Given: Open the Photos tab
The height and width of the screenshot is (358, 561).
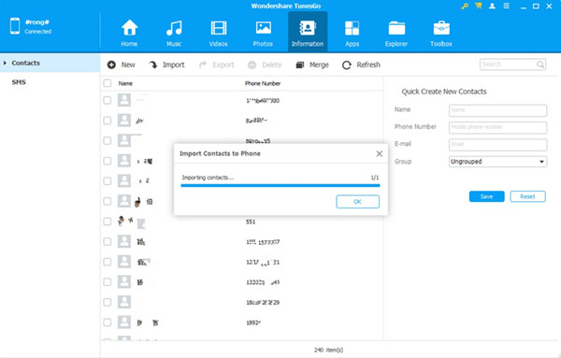Looking at the screenshot, I should (263, 33).
